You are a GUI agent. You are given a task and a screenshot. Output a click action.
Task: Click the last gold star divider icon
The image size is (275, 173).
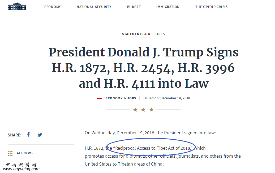(151, 110)
